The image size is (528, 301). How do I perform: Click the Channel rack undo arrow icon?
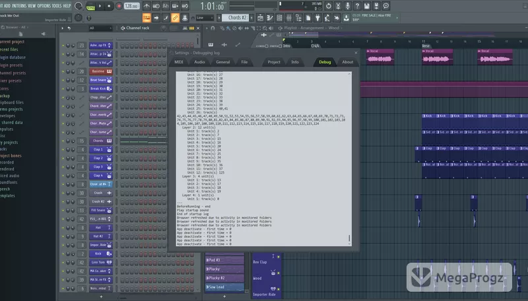click(69, 28)
